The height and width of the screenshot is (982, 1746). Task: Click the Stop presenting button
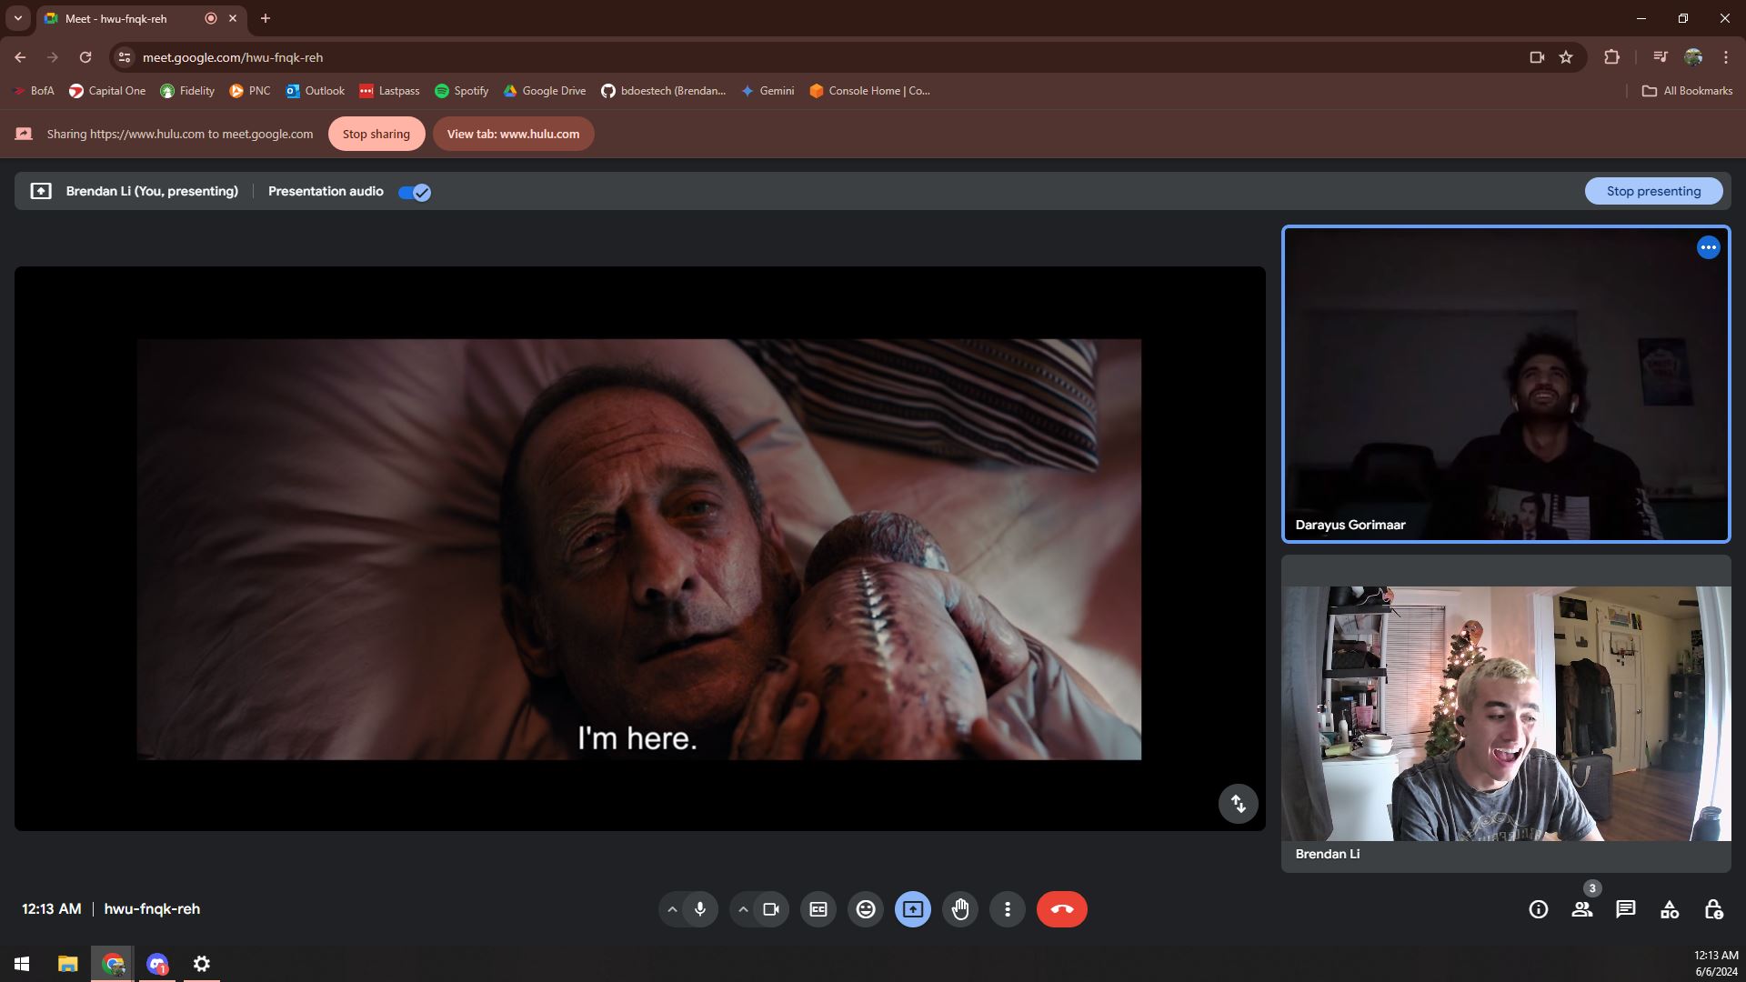click(x=1653, y=191)
